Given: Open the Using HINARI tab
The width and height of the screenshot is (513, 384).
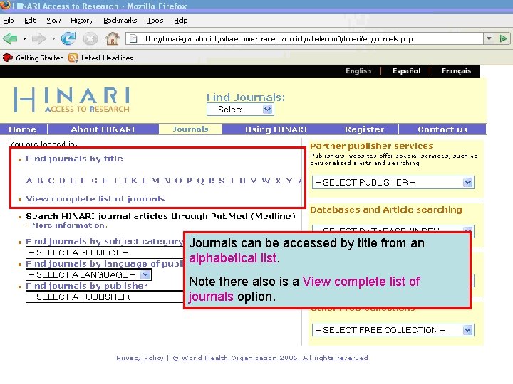Looking at the screenshot, I should coord(276,129).
